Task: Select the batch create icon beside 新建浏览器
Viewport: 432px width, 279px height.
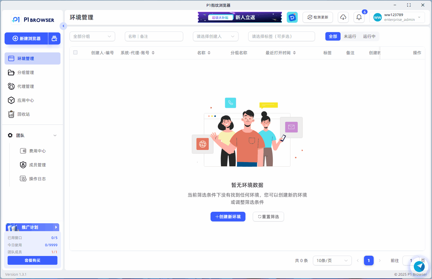Action: tap(54, 38)
